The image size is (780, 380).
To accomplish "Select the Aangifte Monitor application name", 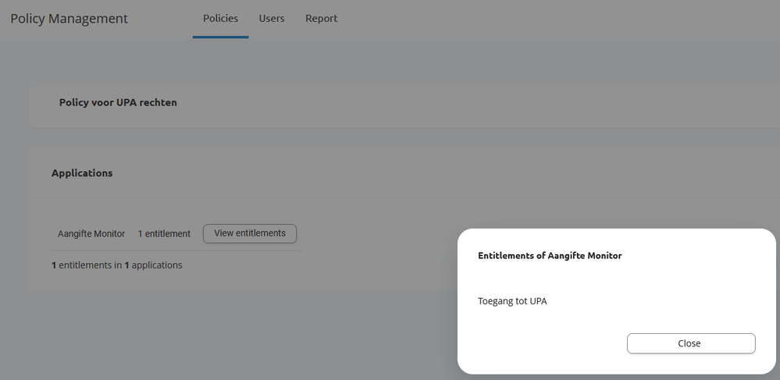I will pos(91,234).
